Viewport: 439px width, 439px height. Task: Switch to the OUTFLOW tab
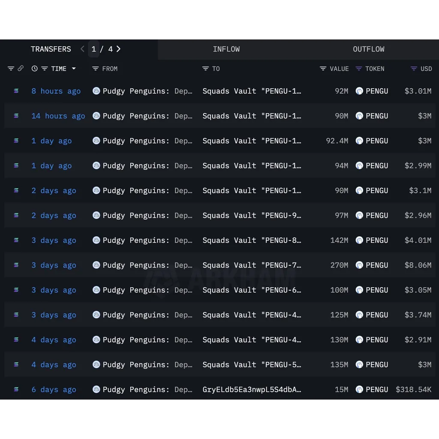pos(368,49)
